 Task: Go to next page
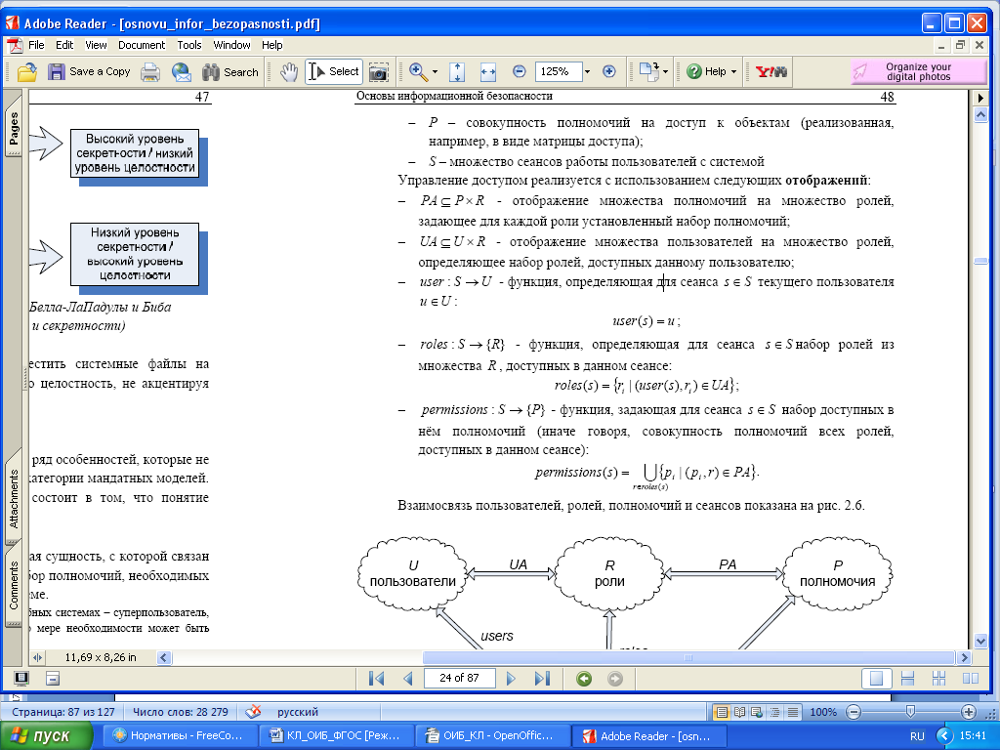510,679
